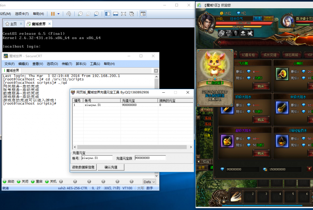Click the take snapshot clock icon
The height and width of the screenshot is (210, 313).
(x=80, y=14)
